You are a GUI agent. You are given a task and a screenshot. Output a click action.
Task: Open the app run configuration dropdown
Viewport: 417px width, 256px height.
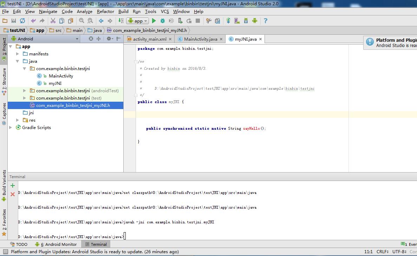point(137,21)
